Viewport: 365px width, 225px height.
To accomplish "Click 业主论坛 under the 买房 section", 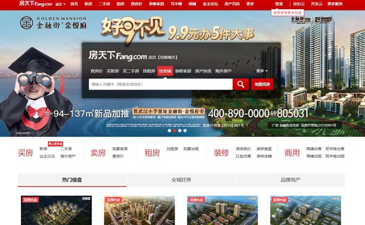I will [x=47, y=156].
